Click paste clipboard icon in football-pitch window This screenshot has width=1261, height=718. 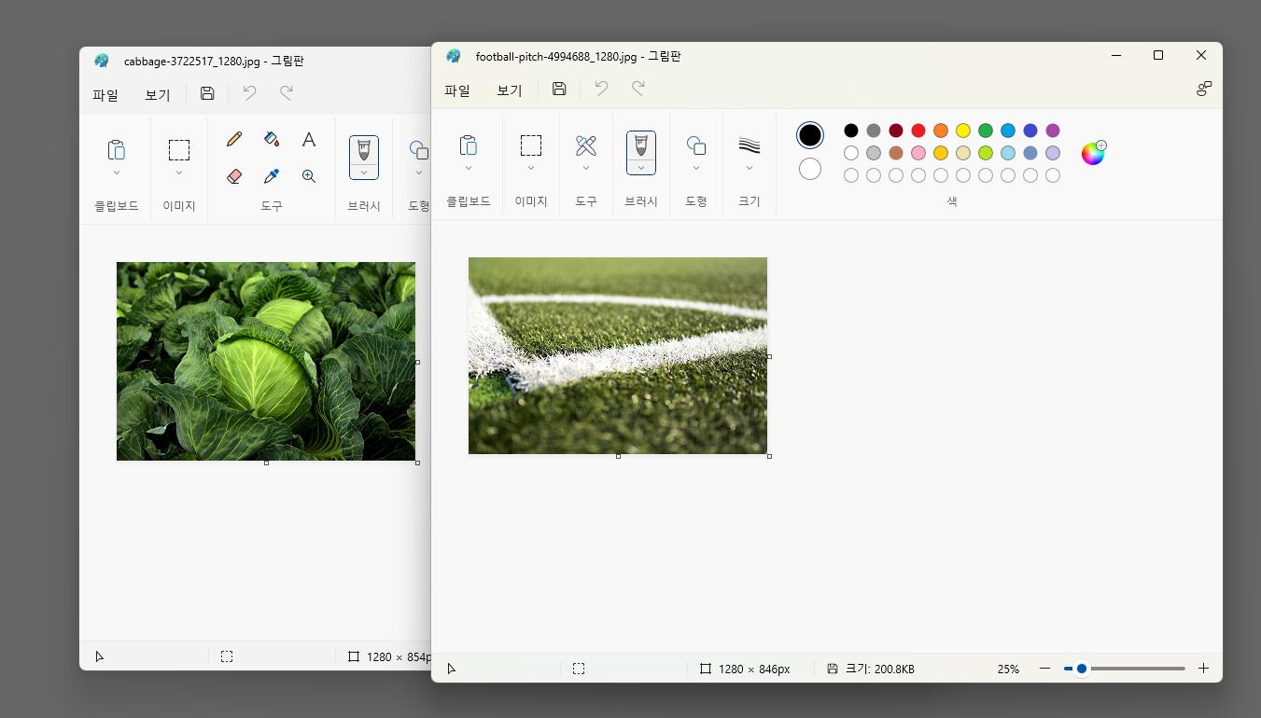[x=469, y=145]
